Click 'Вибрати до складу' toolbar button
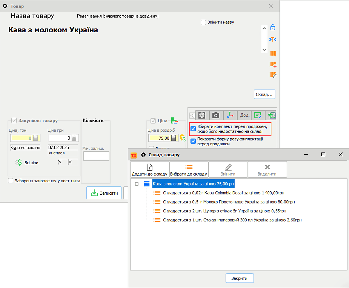 pyautogui.click(x=189, y=169)
